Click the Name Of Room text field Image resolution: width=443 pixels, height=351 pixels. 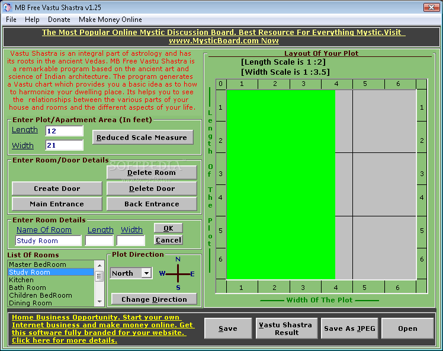coord(49,241)
